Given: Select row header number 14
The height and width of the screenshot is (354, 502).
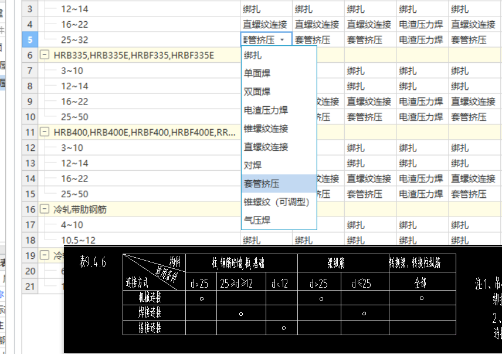Looking at the screenshot, I should pos(30,178).
